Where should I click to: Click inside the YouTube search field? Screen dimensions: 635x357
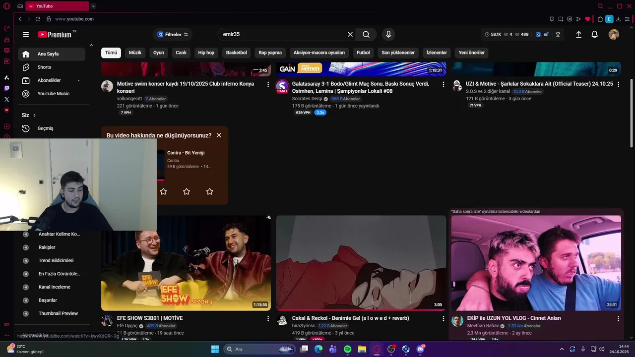[283, 34]
